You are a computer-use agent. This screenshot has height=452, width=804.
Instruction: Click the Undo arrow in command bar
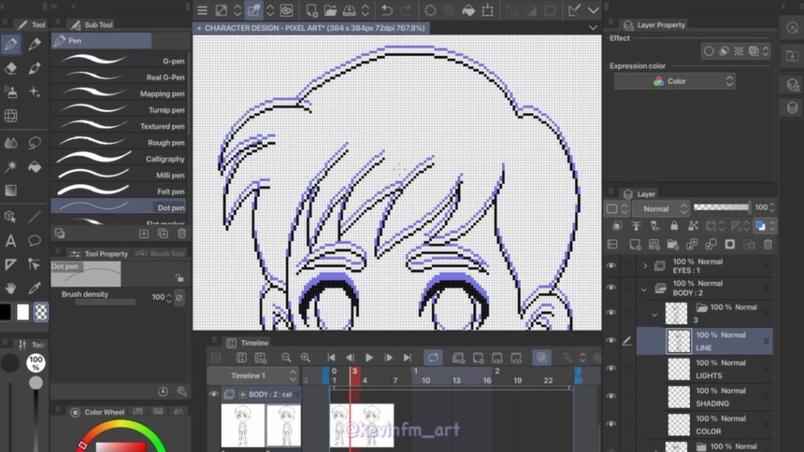coord(386,10)
